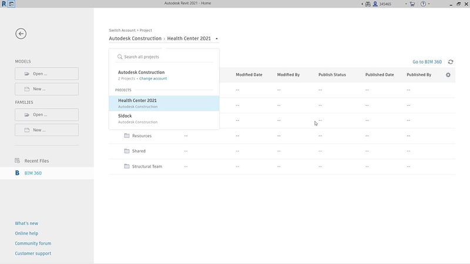Click the Recent Files icon
Screen dimensions: 470x264
18,161
